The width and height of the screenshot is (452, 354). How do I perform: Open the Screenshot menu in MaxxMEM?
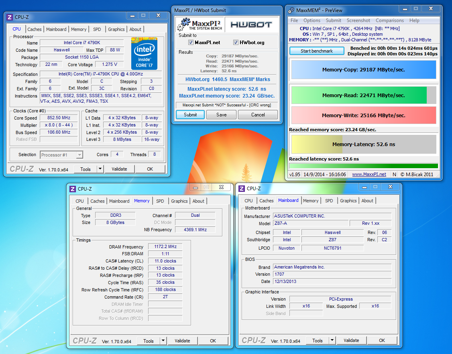358,20
